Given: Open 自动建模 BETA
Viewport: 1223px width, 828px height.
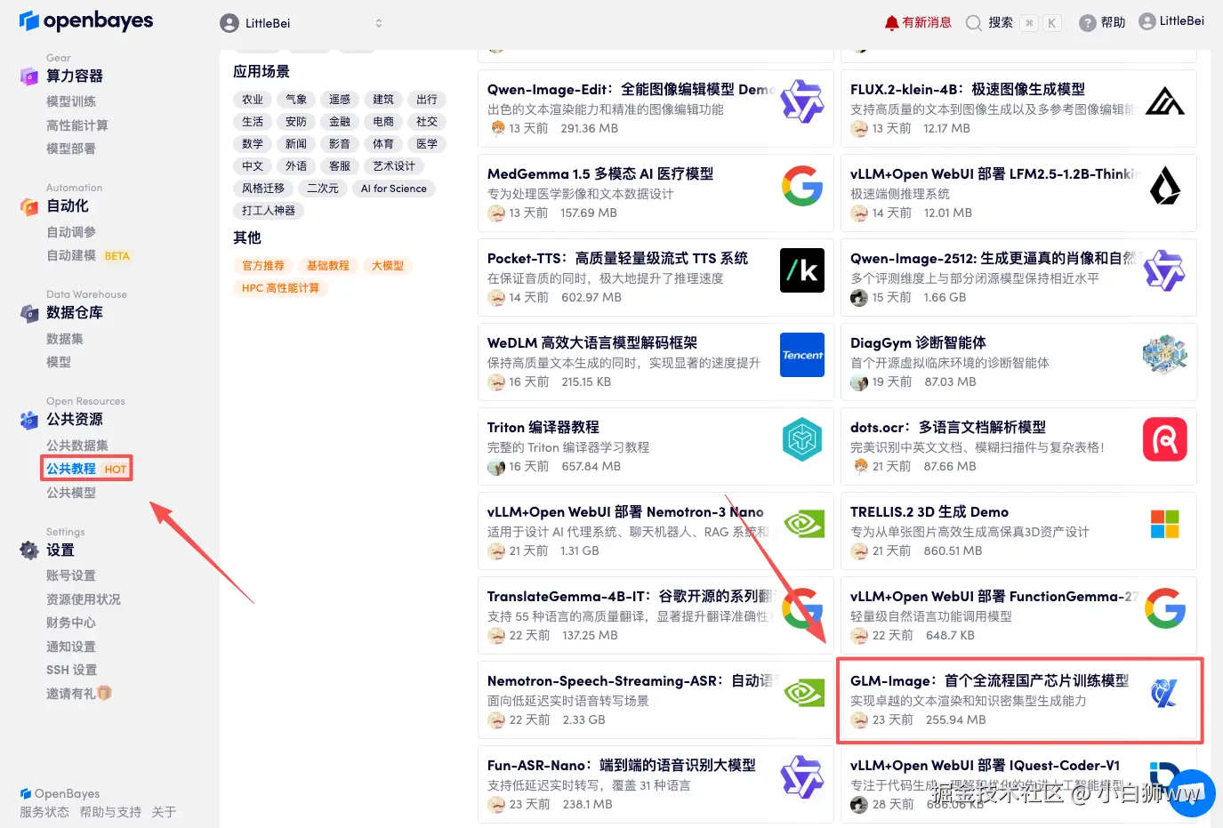Looking at the screenshot, I should (x=88, y=255).
